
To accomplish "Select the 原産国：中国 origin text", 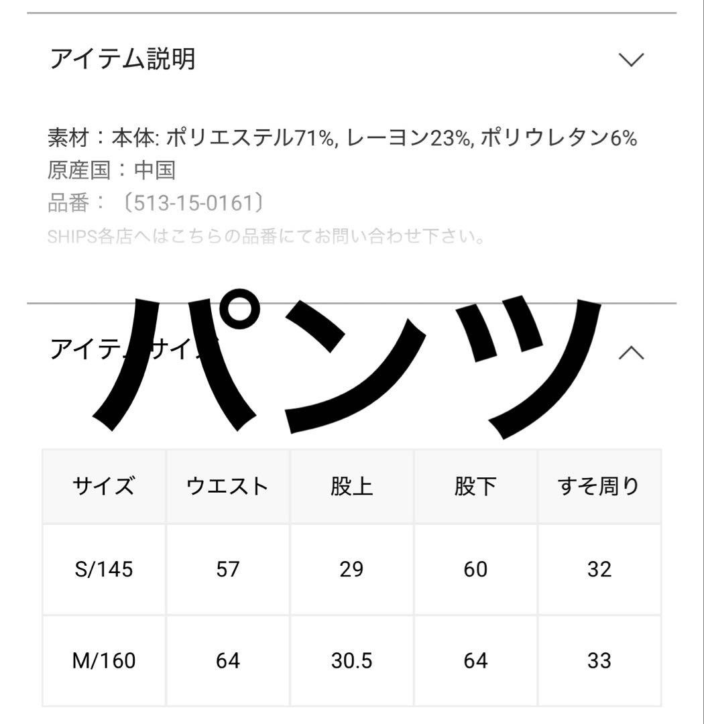I will (111, 170).
